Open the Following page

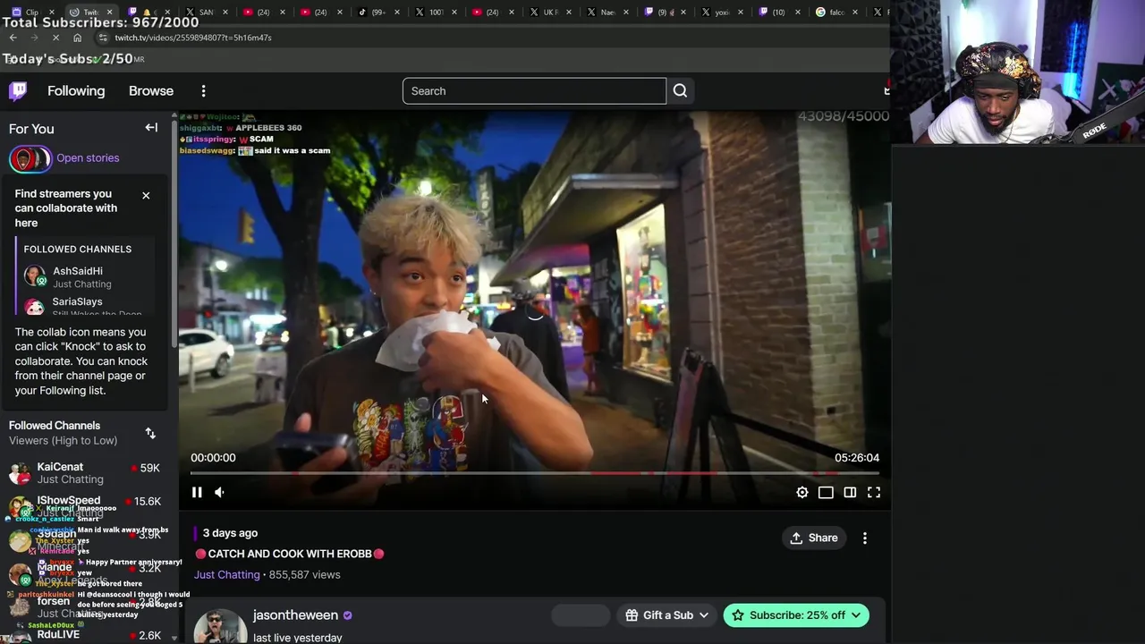(x=76, y=91)
